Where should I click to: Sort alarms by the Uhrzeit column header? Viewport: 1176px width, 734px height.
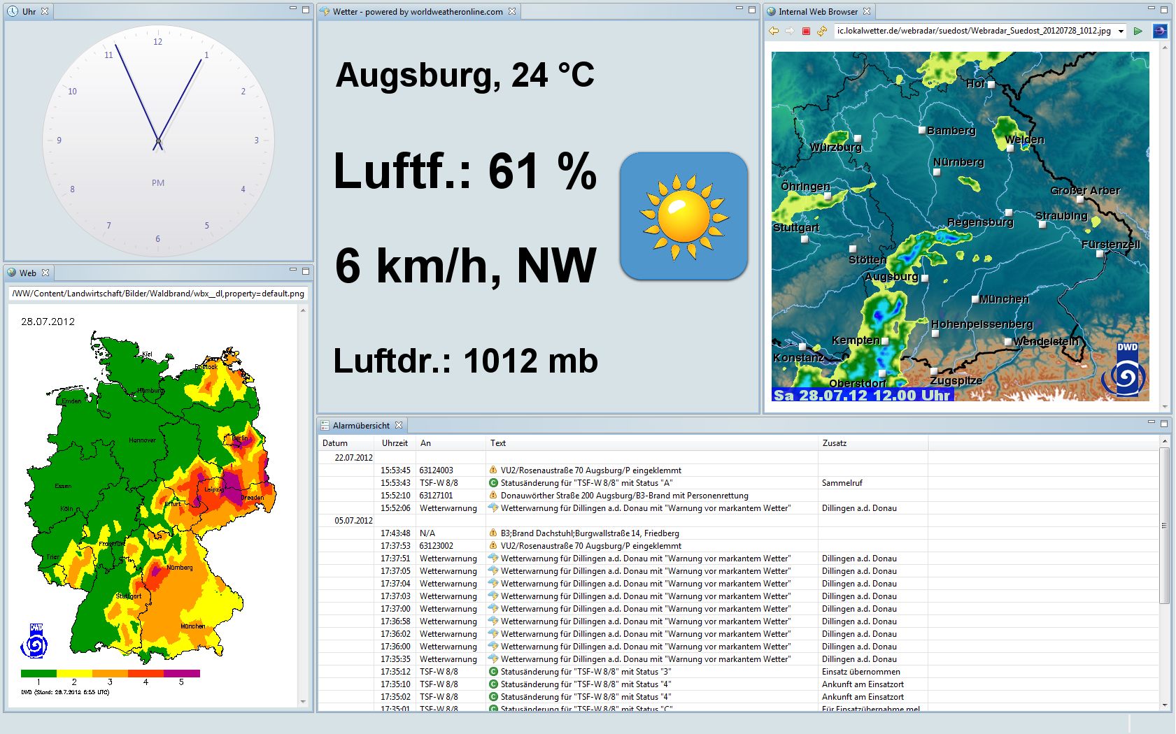point(395,443)
